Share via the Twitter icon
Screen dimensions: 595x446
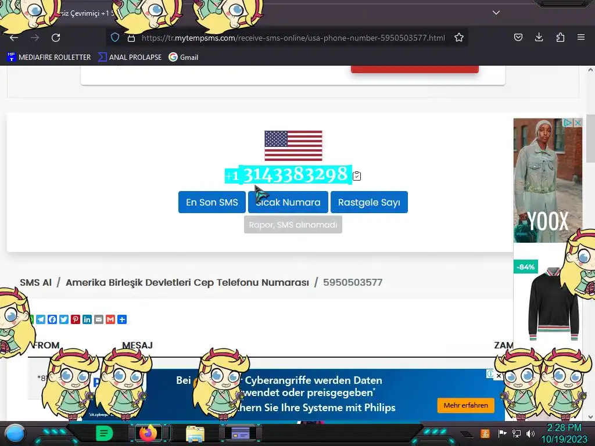click(x=64, y=319)
